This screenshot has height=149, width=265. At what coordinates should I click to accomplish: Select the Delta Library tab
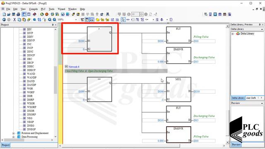(238, 98)
